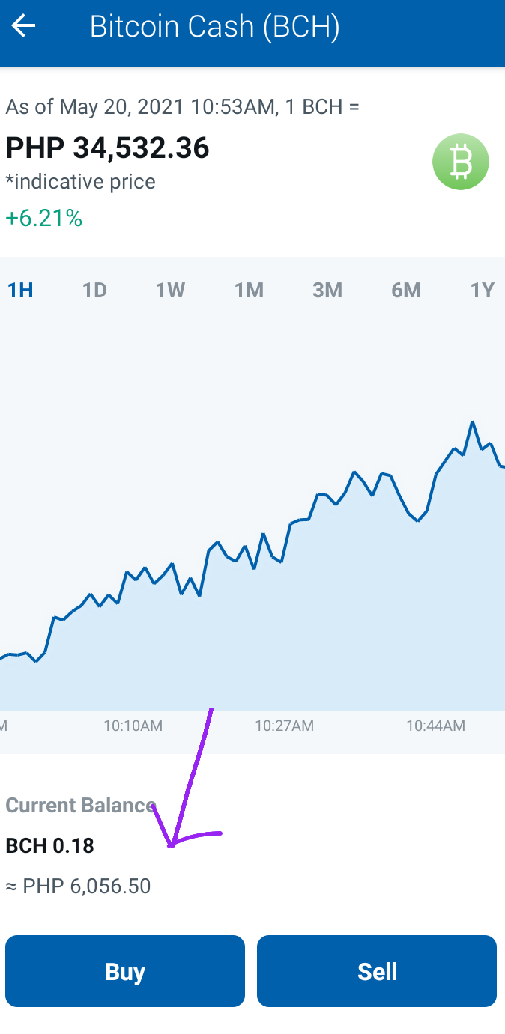
Task: Select the 1H chart range
Action: [20, 290]
